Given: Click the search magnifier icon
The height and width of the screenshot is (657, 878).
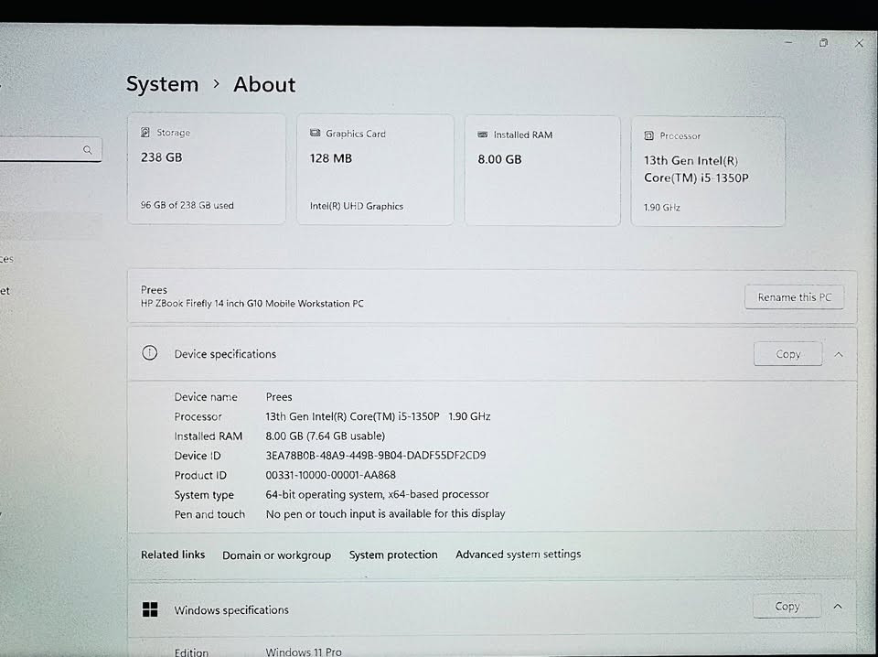Looking at the screenshot, I should 88,149.
